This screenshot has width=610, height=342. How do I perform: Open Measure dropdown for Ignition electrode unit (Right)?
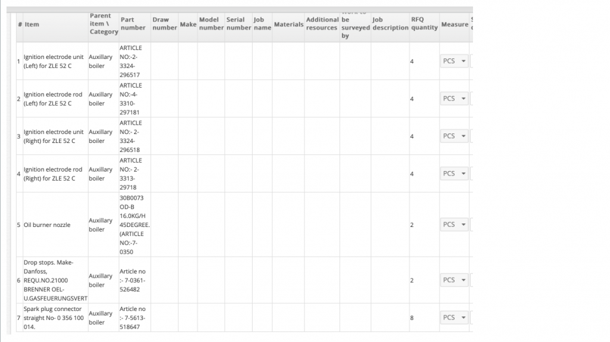tap(455, 136)
